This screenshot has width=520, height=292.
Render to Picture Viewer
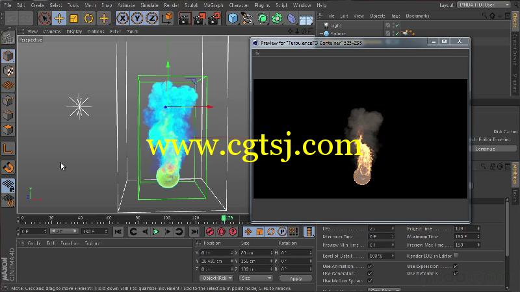point(200,18)
